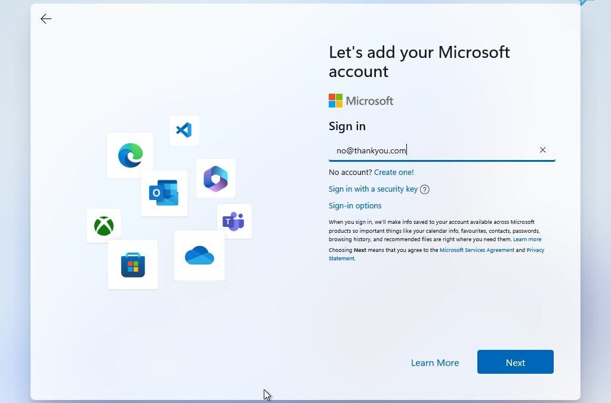Click the 'Let's add your Microsoft account' title
611x403 pixels.
point(419,61)
